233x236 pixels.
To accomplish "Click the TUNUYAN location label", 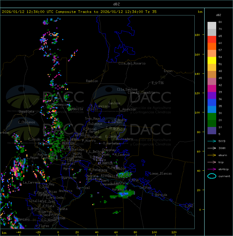I will tap(59, 218).
